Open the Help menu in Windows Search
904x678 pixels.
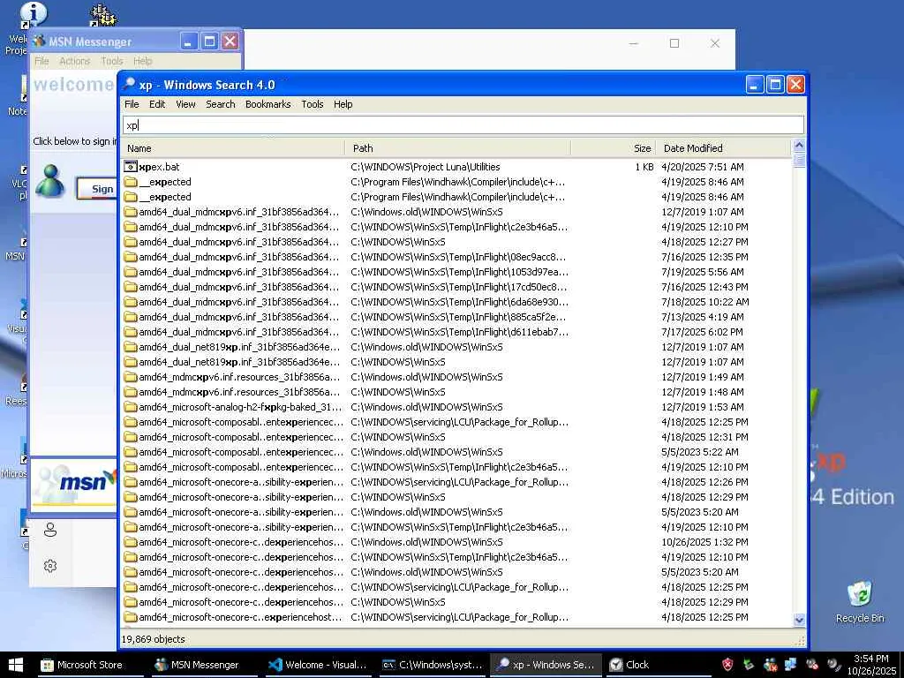pos(343,104)
